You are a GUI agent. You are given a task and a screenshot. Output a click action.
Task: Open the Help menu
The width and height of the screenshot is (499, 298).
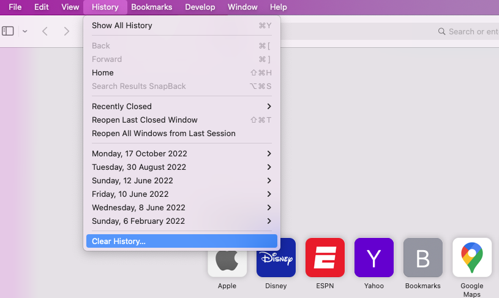(x=279, y=7)
